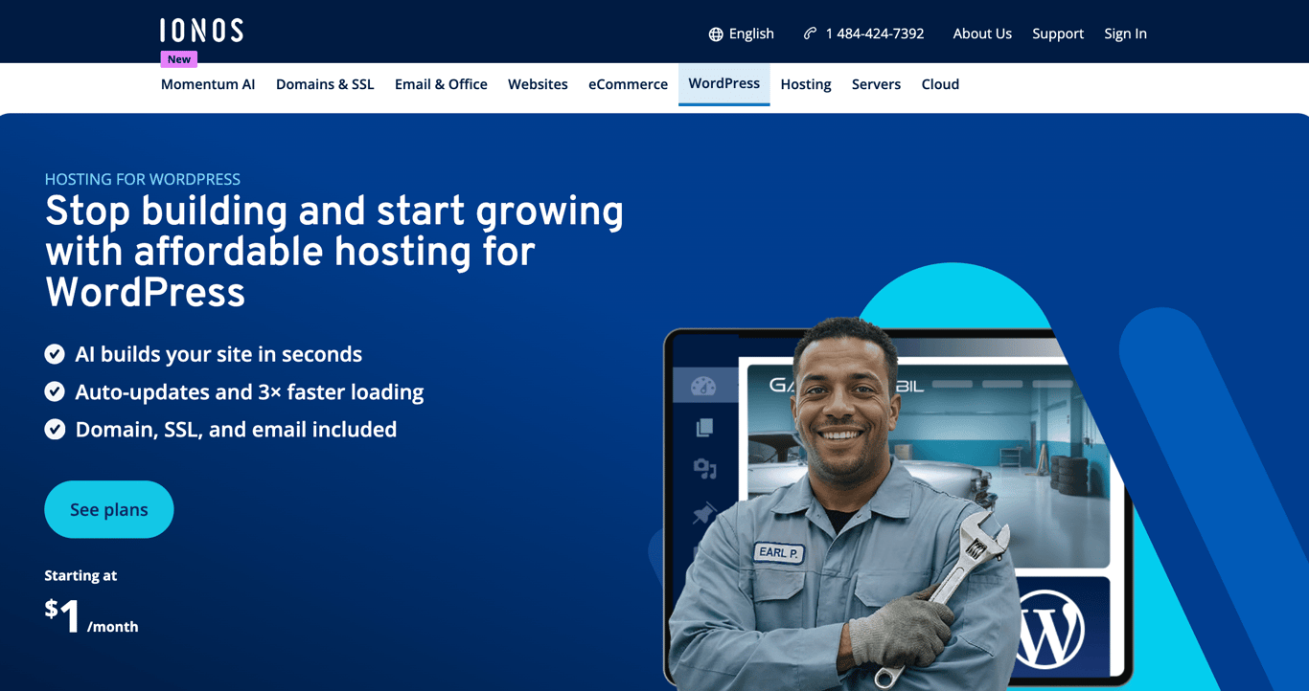Open the Momentum AI menu
The height and width of the screenshot is (691, 1309).
point(208,84)
